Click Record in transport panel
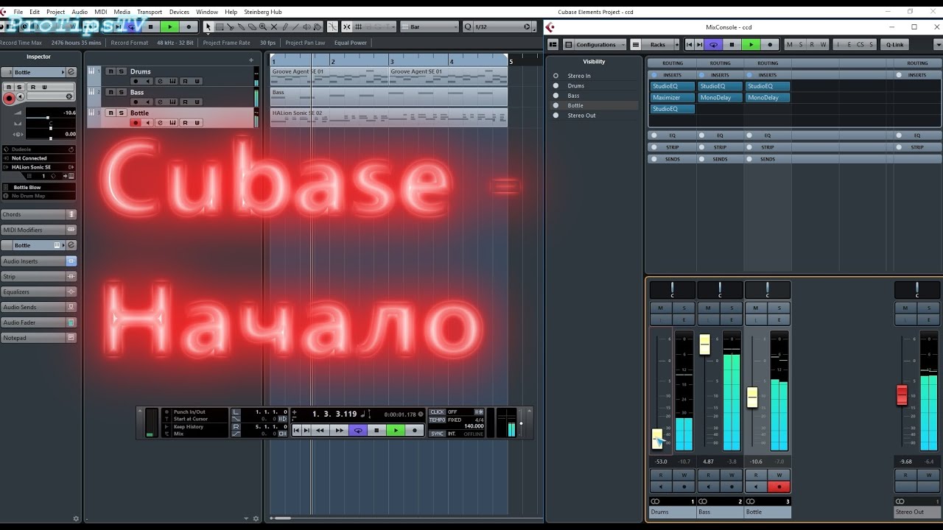 [x=415, y=430]
